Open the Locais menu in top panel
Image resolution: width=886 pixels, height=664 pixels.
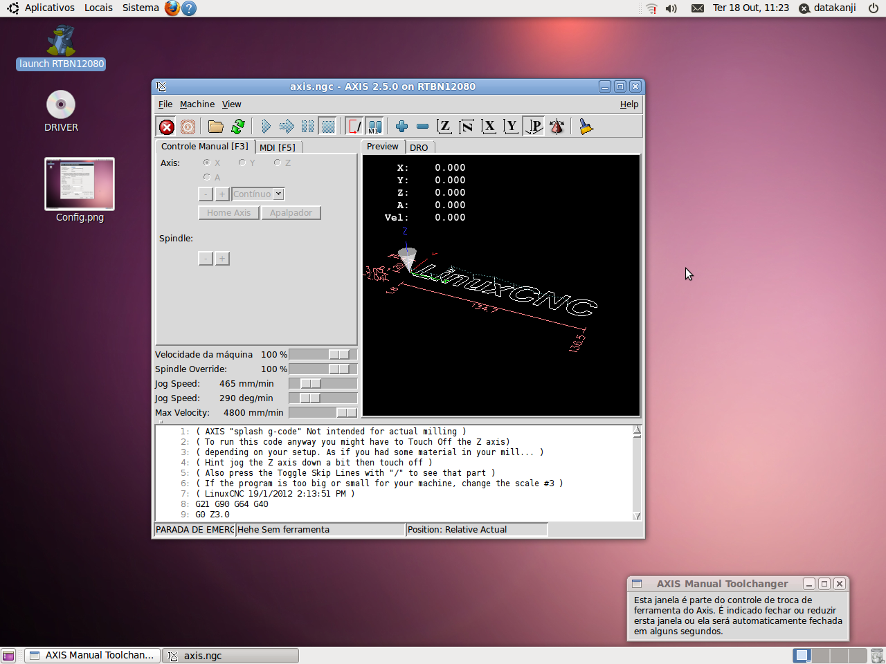(98, 8)
